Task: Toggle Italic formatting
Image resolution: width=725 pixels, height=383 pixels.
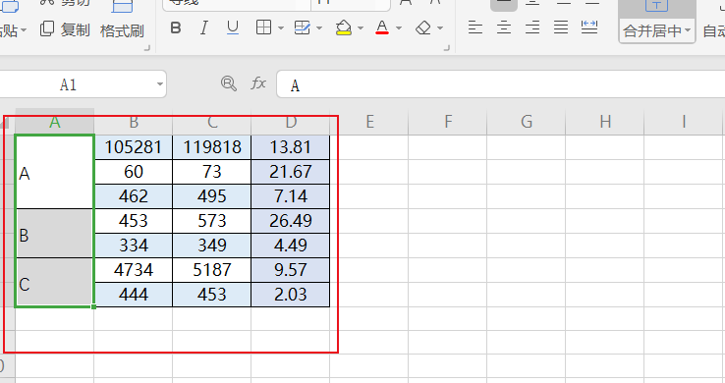Action: click(x=204, y=28)
